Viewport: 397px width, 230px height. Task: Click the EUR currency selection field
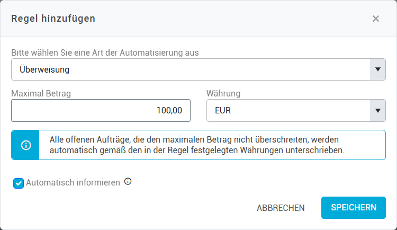click(x=288, y=111)
